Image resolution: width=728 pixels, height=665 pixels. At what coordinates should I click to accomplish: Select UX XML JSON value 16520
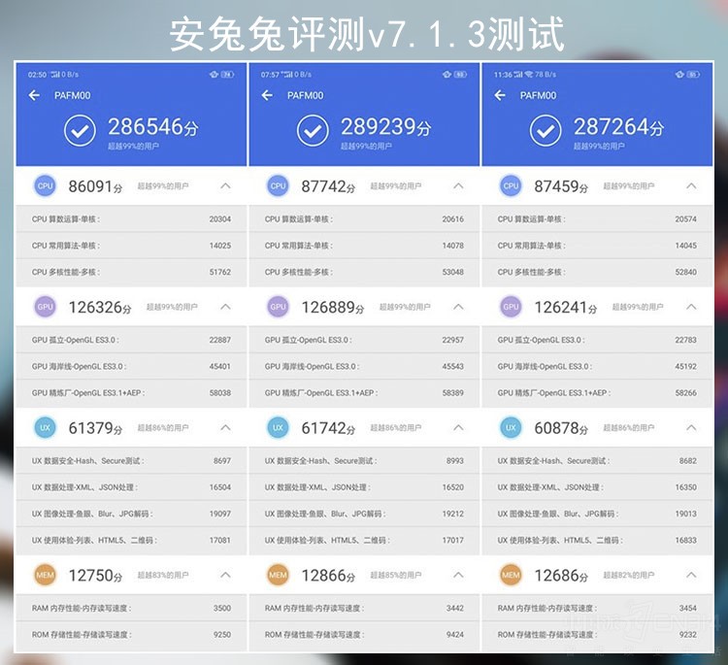point(452,487)
